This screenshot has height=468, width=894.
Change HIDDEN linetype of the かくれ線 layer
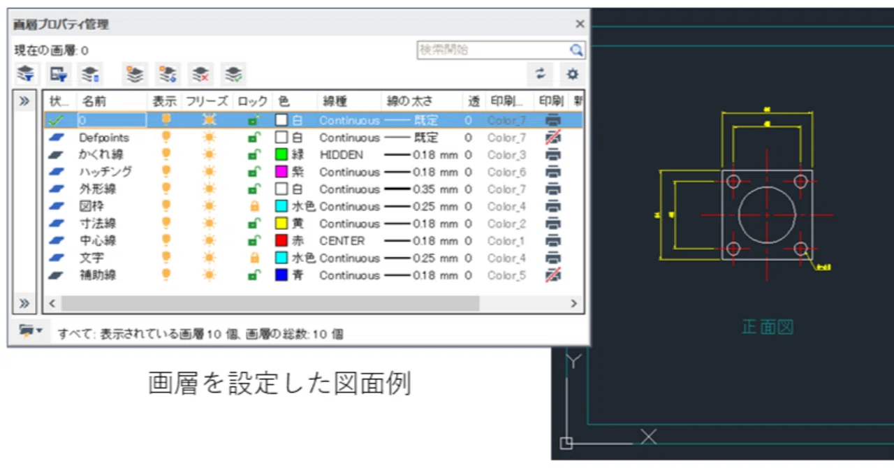pyautogui.click(x=342, y=155)
